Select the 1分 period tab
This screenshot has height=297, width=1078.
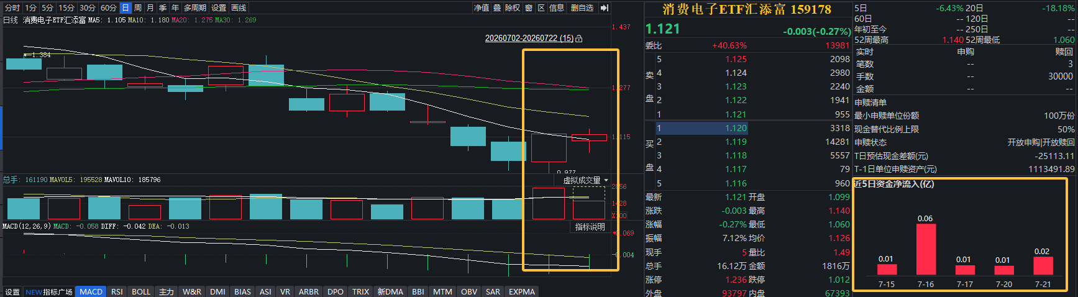coord(31,7)
